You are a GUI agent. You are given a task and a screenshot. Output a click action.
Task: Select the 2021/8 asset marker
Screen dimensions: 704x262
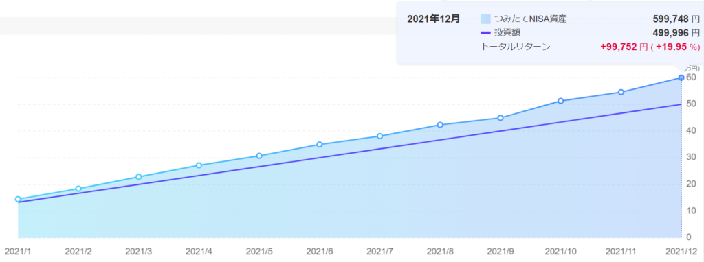[440, 125]
